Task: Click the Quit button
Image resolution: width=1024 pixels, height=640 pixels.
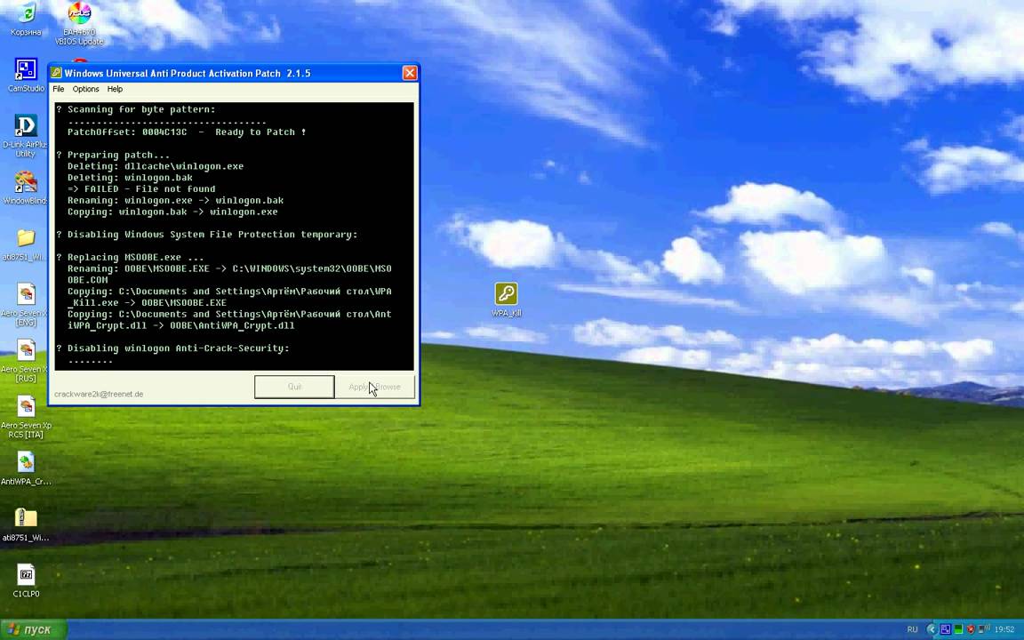Action: pyautogui.click(x=294, y=387)
